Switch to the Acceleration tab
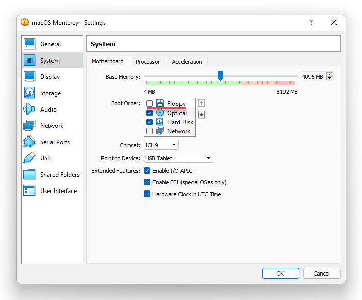The image size is (362, 300). [x=187, y=62]
